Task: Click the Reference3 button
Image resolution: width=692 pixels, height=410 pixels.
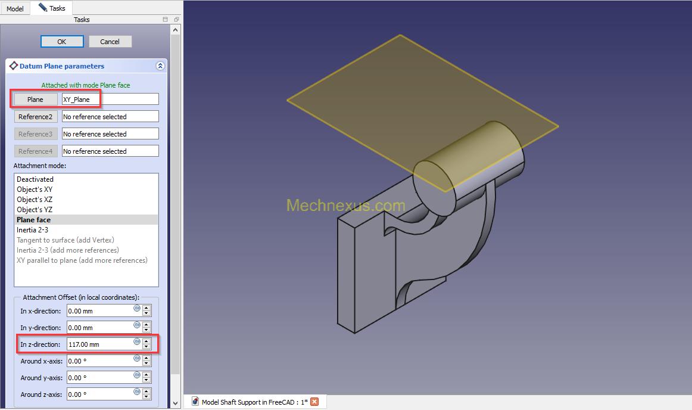Action: tap(35, 134)
